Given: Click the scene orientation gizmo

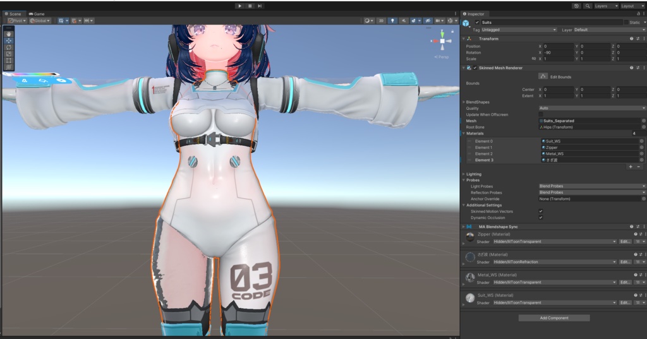Looking at the screenshot, I should [x=442, y=41].
